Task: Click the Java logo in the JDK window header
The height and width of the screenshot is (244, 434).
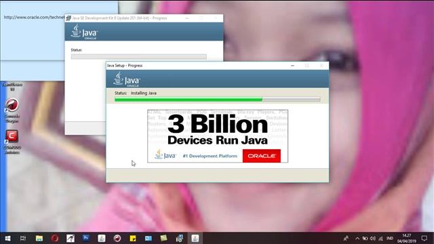Action: pyautogui.click(x=84, y=32)
